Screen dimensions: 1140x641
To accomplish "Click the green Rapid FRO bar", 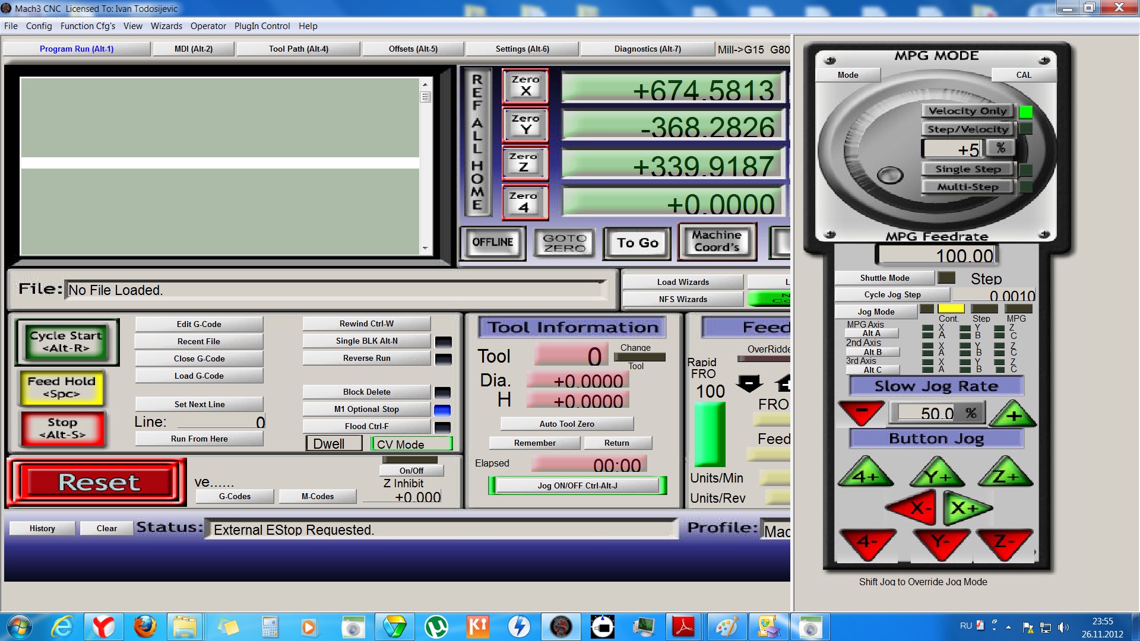I will (x=710, y=434).
